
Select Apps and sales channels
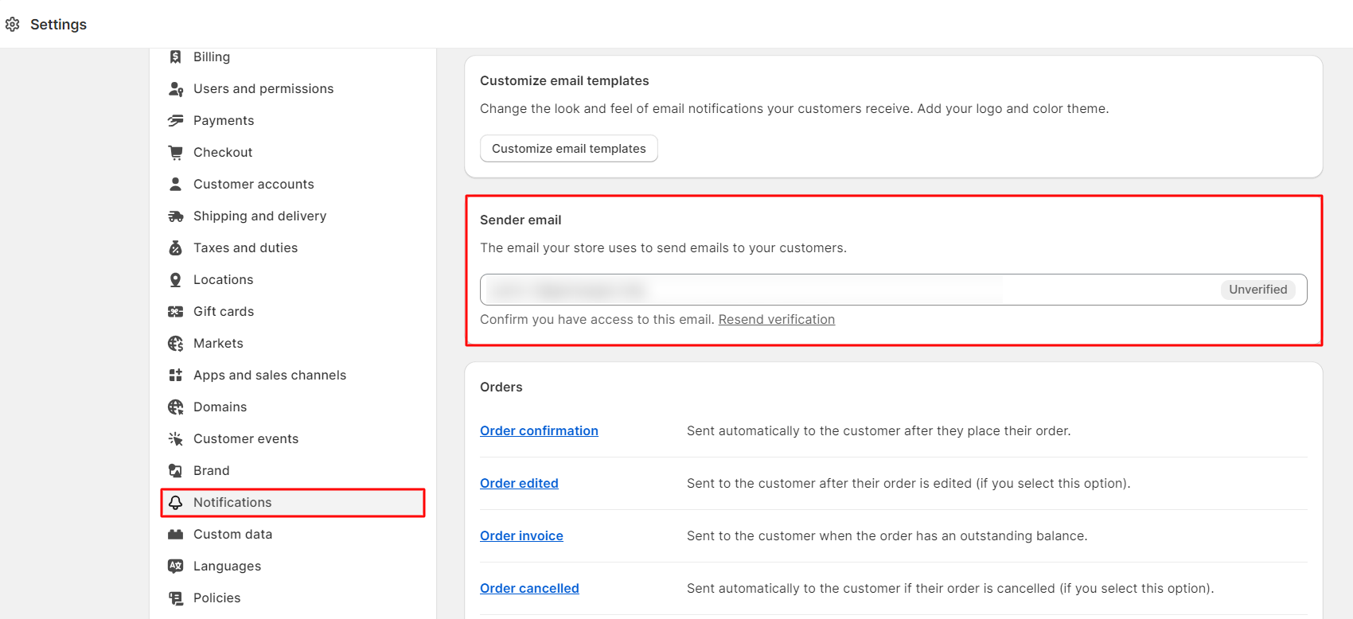[270, 376]
